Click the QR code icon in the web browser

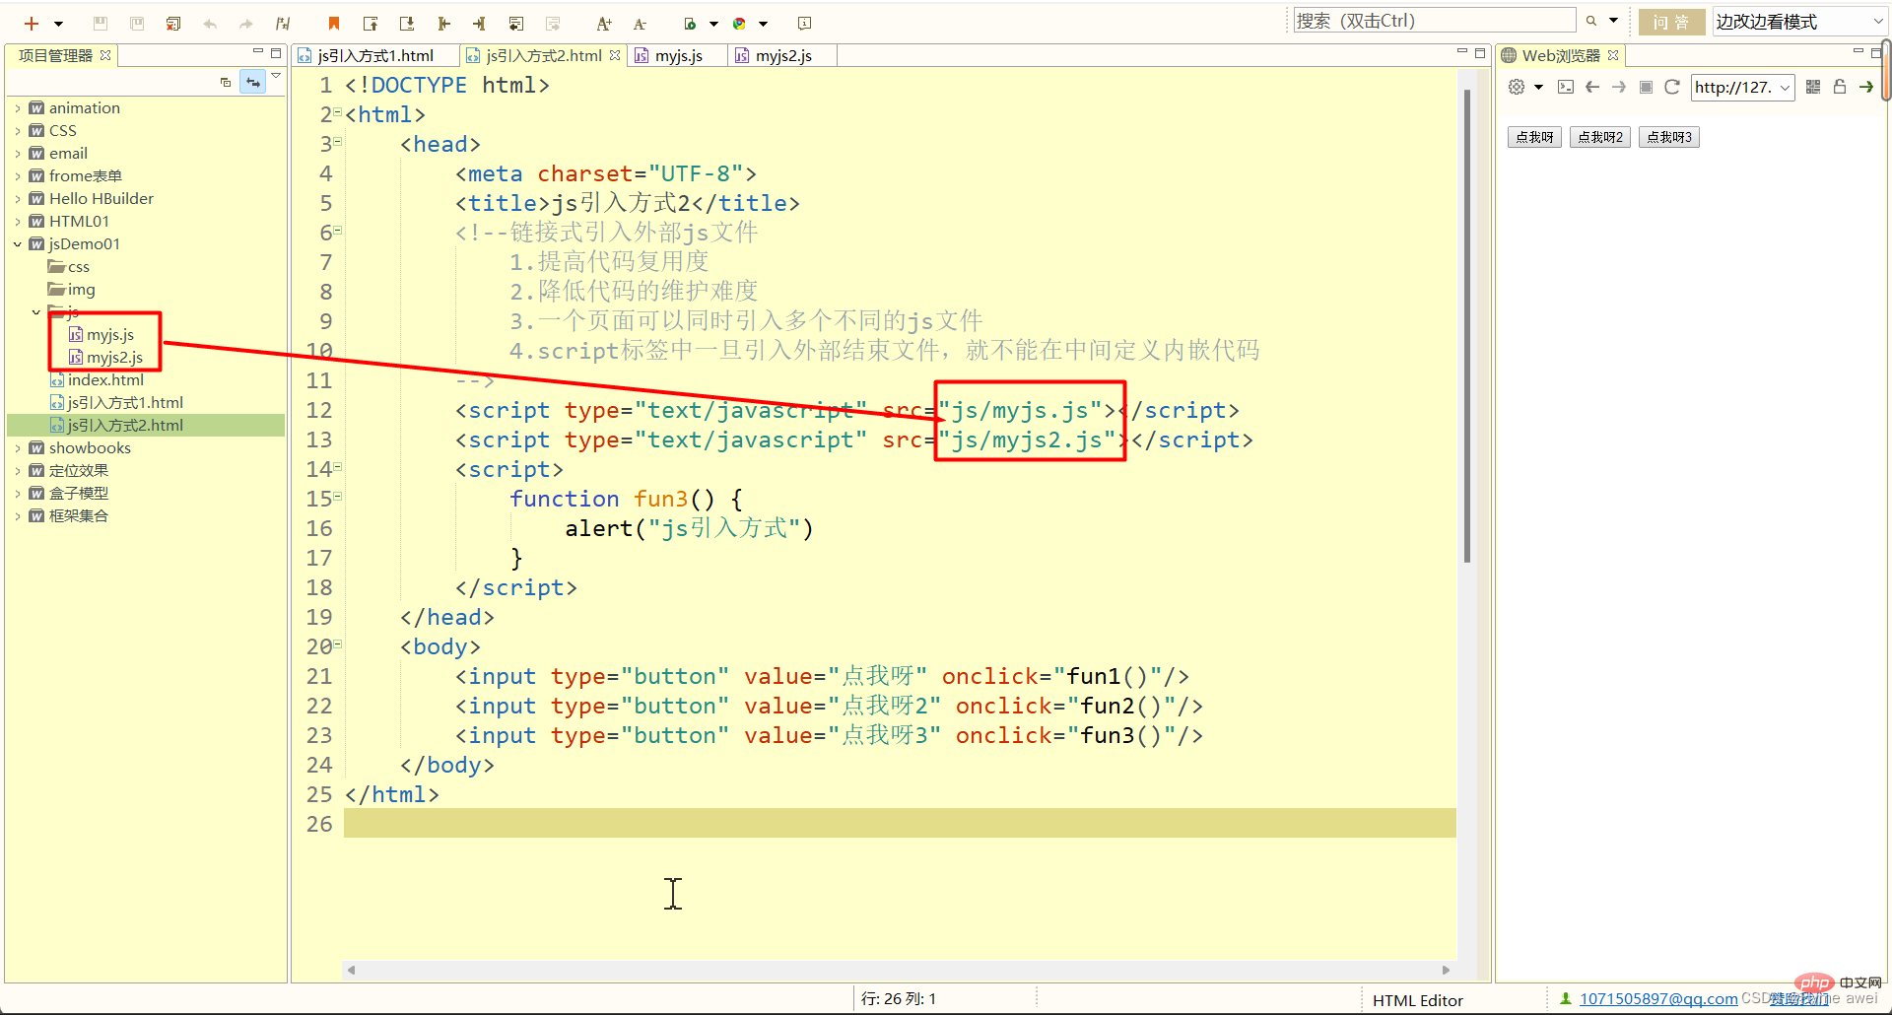tap(1813, 87)
